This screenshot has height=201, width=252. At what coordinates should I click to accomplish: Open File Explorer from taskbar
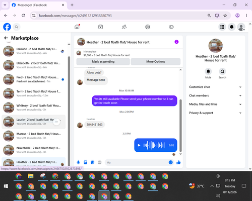click(31, 176)
